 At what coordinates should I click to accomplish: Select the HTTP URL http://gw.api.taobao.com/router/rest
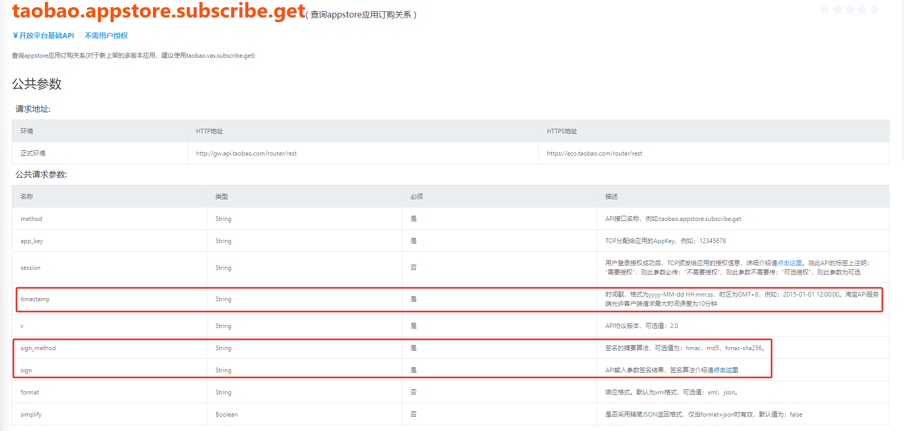tap(246, 153)
